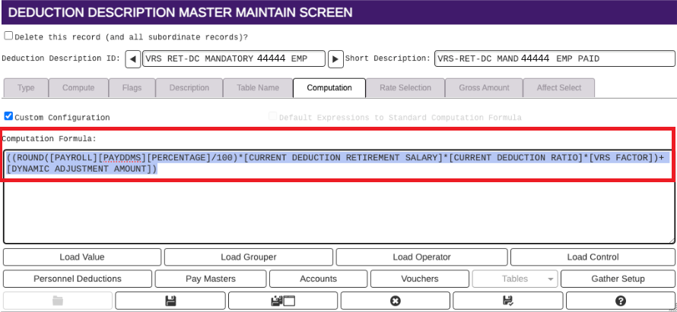The image size is (677, 312).
Task: Click the save and close window icon
Action: (x=283, y=301)
